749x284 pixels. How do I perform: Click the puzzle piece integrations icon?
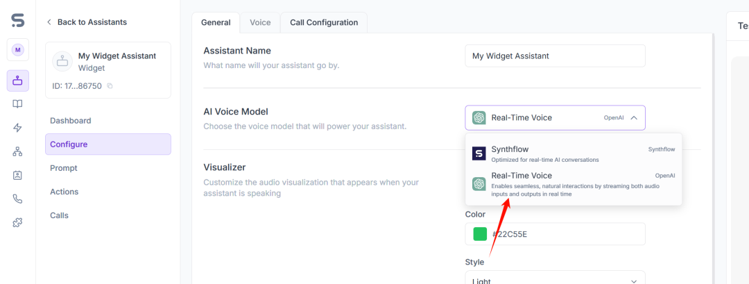point(17,222)
